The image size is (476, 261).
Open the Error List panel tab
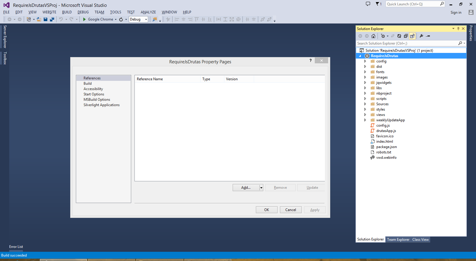click(x=16, y=247)
